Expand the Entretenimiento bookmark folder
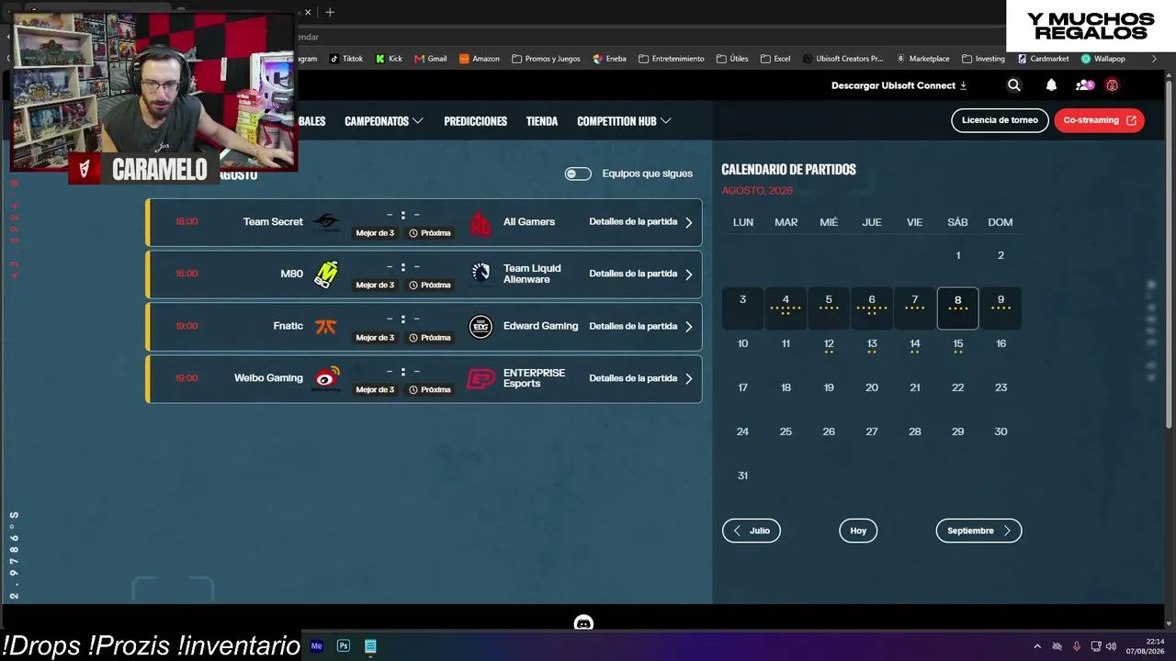Viewport: 1176px width, 661px height. coord(671,59)
